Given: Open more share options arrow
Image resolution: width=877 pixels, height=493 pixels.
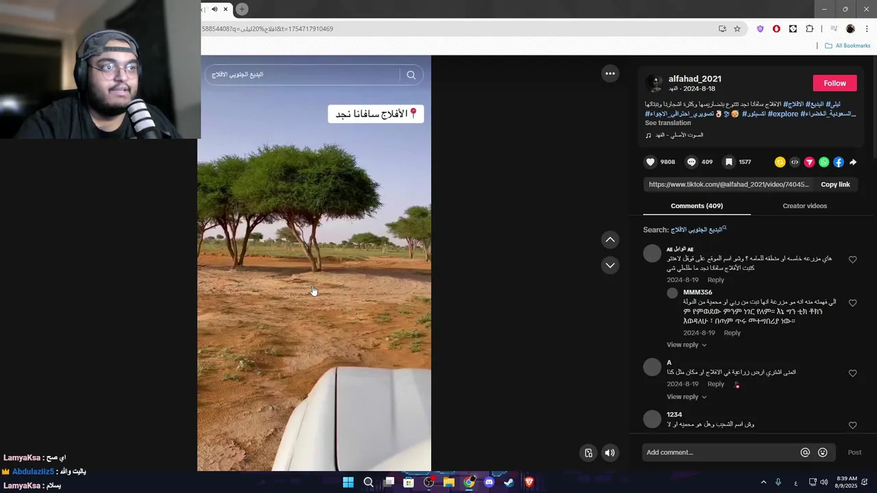Looking at the screenshot, I should click(853, 162).
